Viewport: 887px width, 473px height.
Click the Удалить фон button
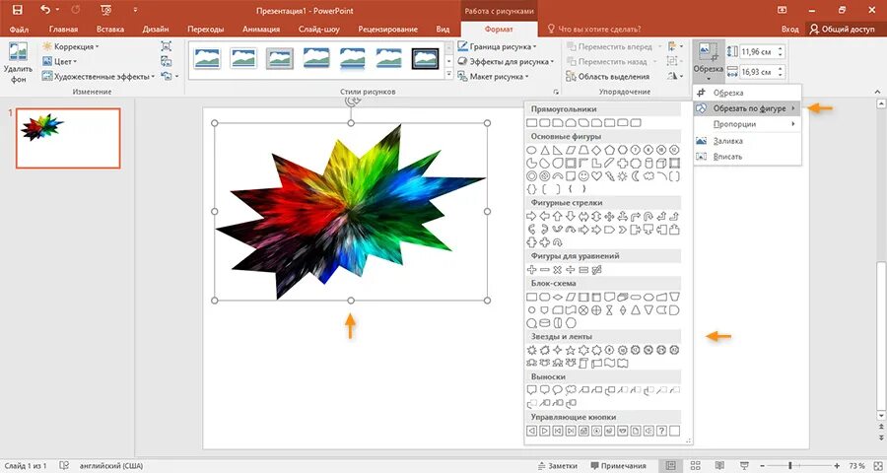pyautogui.click(x=18, y=62)
